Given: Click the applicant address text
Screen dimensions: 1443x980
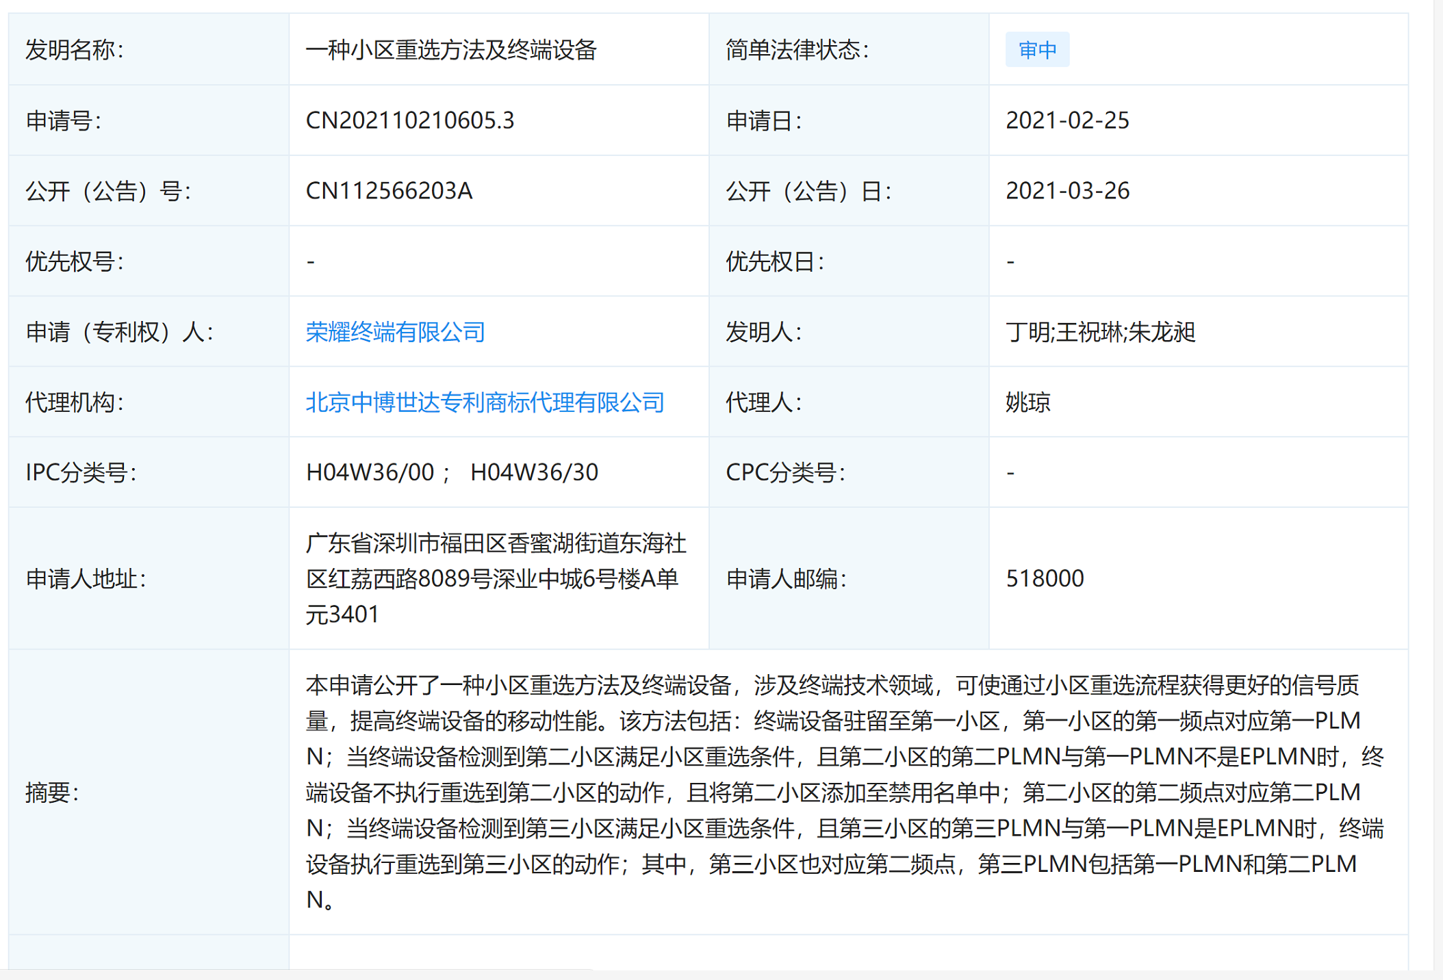Looking at the screenshot, I should 496,579.
